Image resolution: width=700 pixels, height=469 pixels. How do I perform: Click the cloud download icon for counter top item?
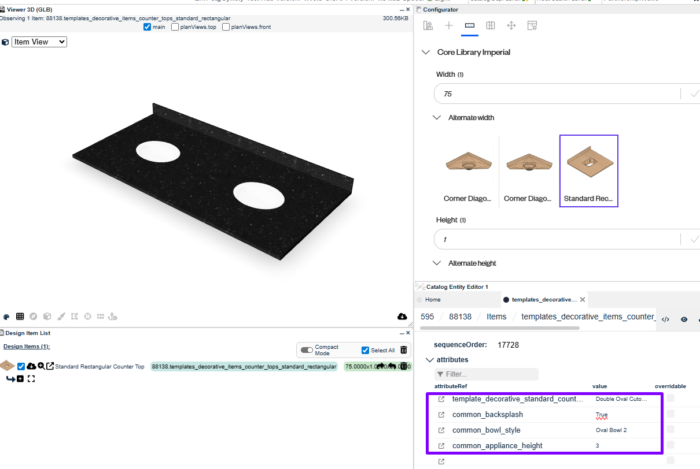(x=31, y=366)
